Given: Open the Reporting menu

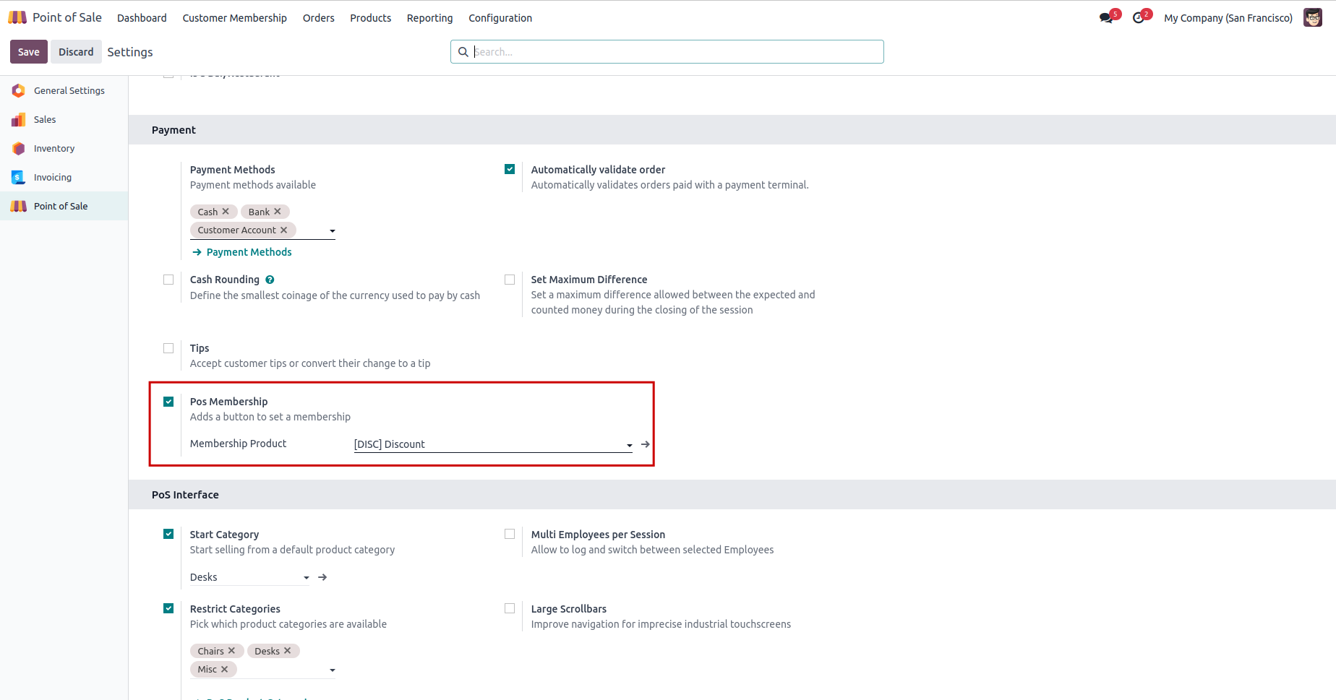Looking at the screenshot, I should (429, 18).
